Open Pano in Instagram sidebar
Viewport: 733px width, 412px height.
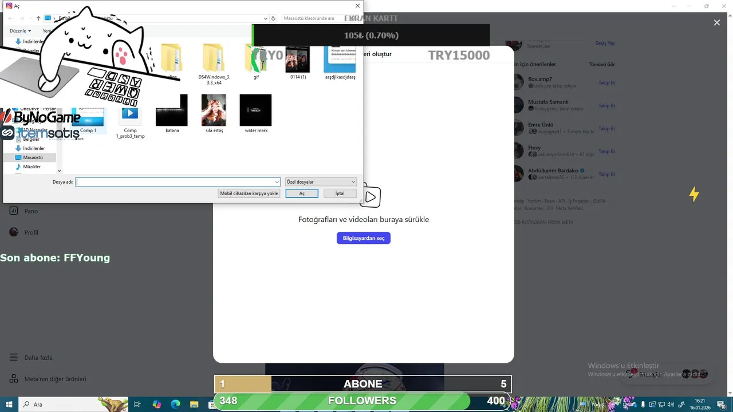(31, 211)
